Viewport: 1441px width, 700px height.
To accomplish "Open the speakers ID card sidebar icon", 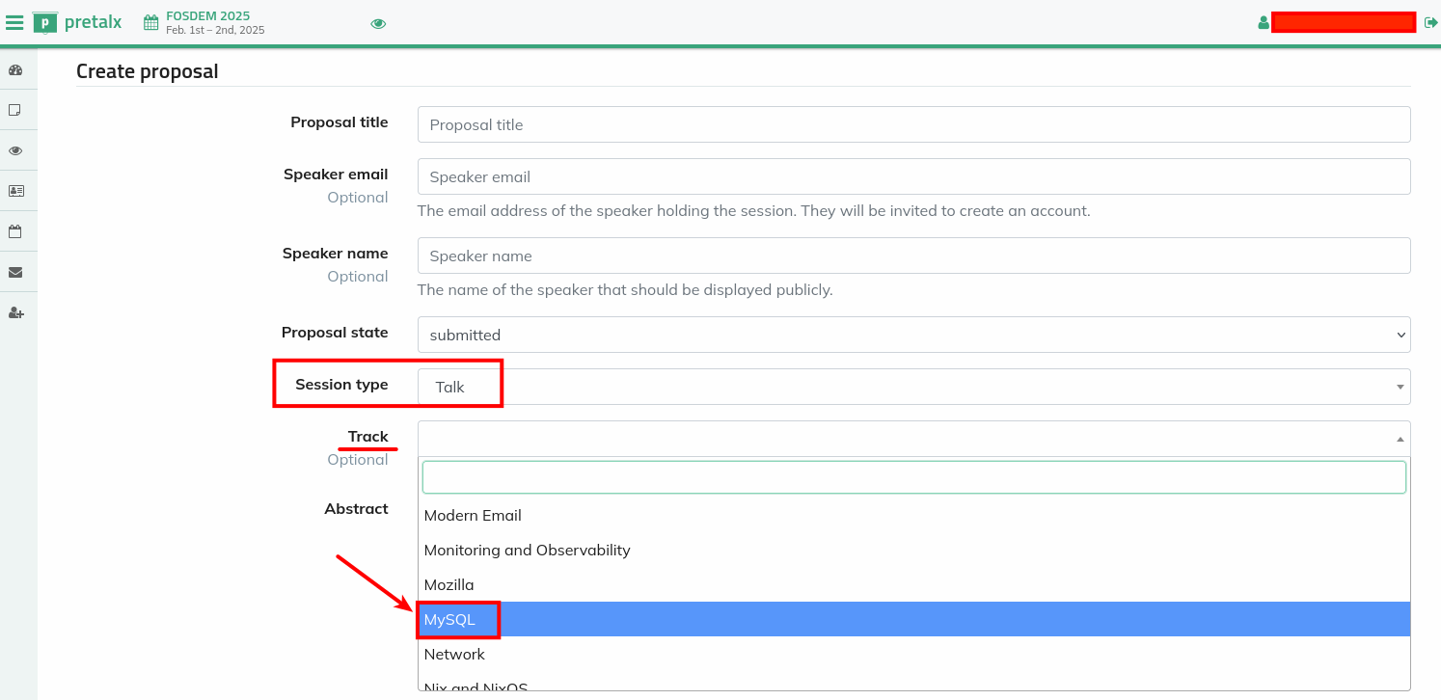I will click(15, 191).
